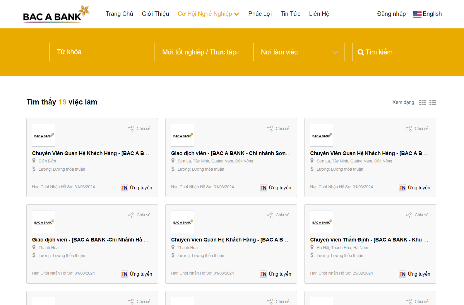Share the Chuyên Viên Thẩm Định job
Screen dimensions: 464x305
417,215
